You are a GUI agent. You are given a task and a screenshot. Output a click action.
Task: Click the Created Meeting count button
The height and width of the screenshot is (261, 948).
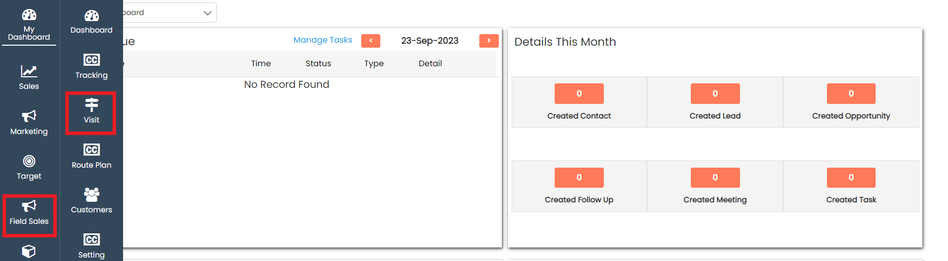(715, 177)
